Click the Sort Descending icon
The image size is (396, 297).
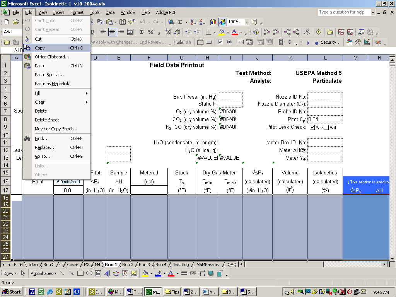[202, 22]
